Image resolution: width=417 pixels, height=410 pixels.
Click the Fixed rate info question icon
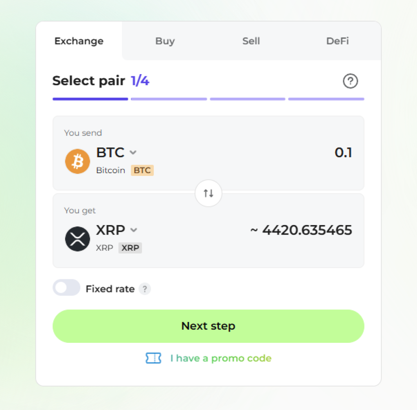(145, 289)
